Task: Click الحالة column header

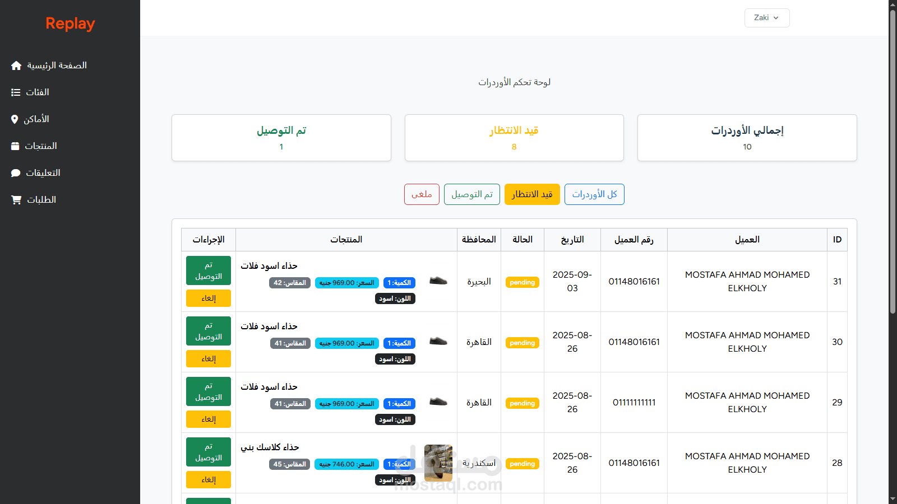Action: click(x=523, y=240)
